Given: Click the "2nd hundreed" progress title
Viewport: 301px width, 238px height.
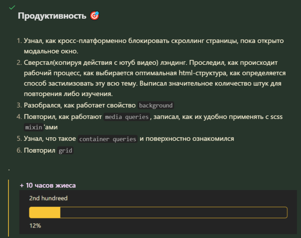Looking at the screenshot, I should [x=48, y=198].
